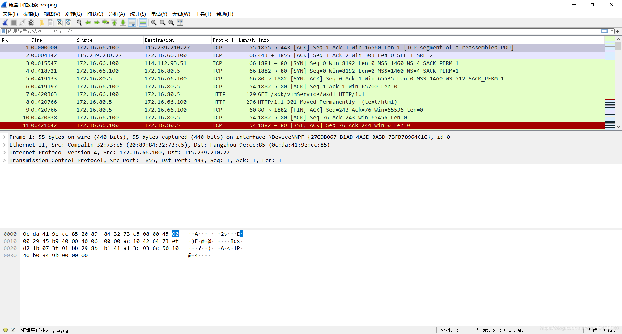Open the 无线(W) menu
The image size is (622, 334).
[181, 14]
